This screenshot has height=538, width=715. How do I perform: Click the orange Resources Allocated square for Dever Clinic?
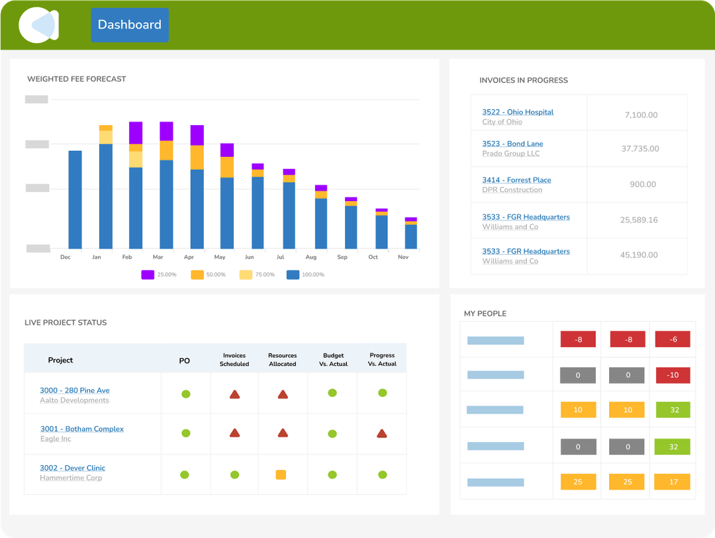point(283,474)
